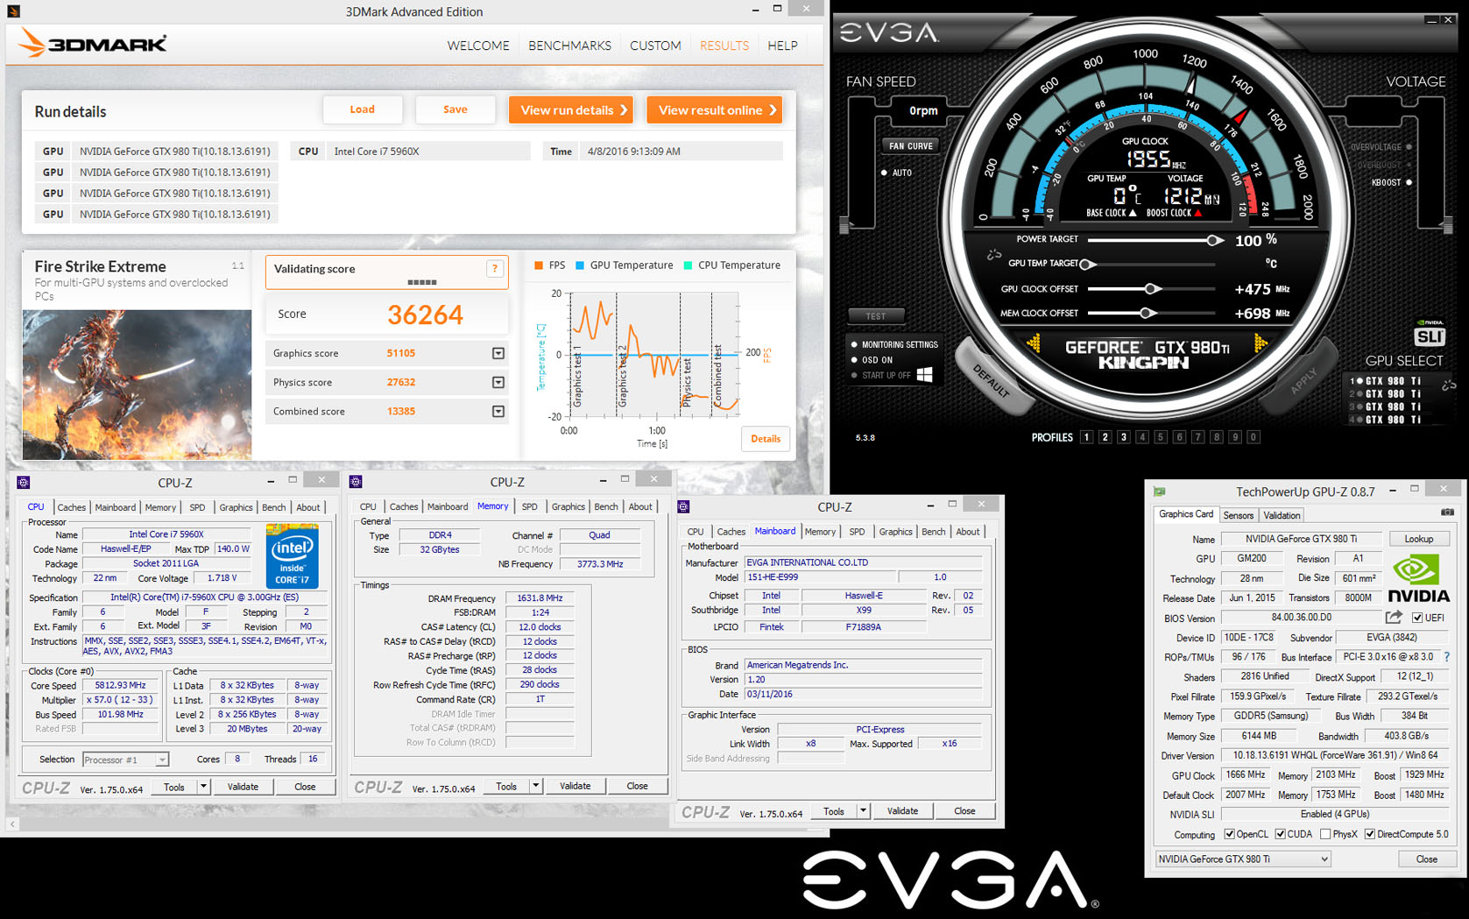The image size is (1469, 919).
Task: Select profile 5 in EVGA Precision
Action: point(1161,437)
